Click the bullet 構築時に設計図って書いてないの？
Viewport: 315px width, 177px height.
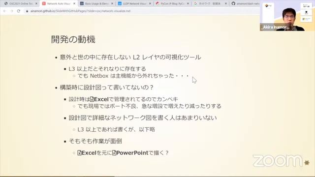pyautogui.click(x=106, y=88)
